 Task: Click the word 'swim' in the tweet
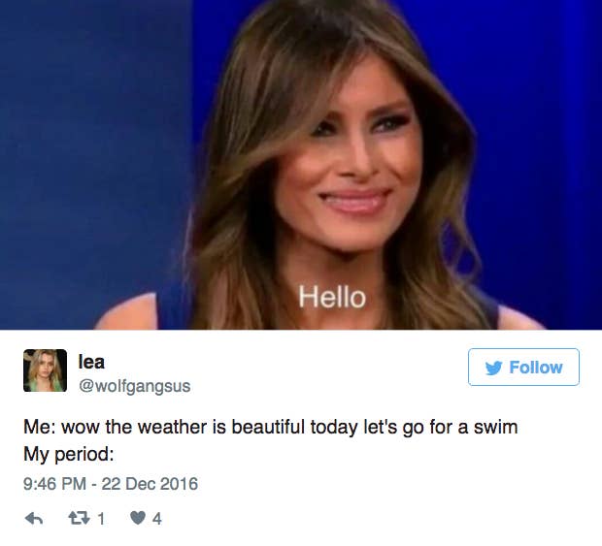495,427
